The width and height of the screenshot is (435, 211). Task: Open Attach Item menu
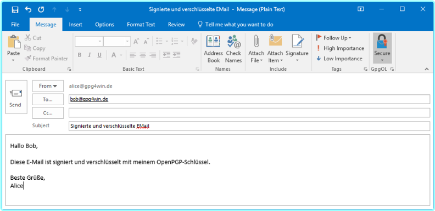(x=275, y=49)
